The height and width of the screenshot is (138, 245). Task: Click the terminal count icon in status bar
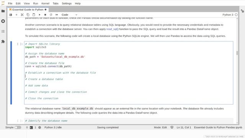click(31, 128)
